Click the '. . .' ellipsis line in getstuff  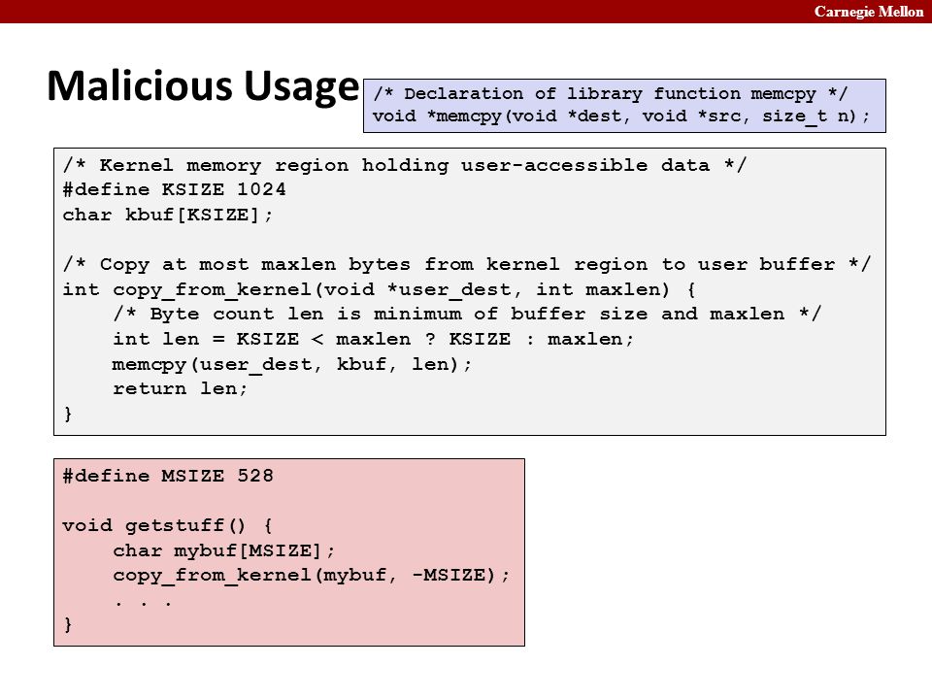pos(144,603)
